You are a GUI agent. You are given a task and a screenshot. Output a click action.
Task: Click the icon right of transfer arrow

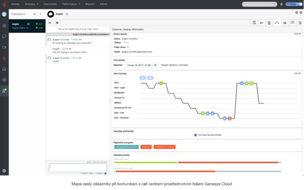pyautogui.click(x=57, y=23)
